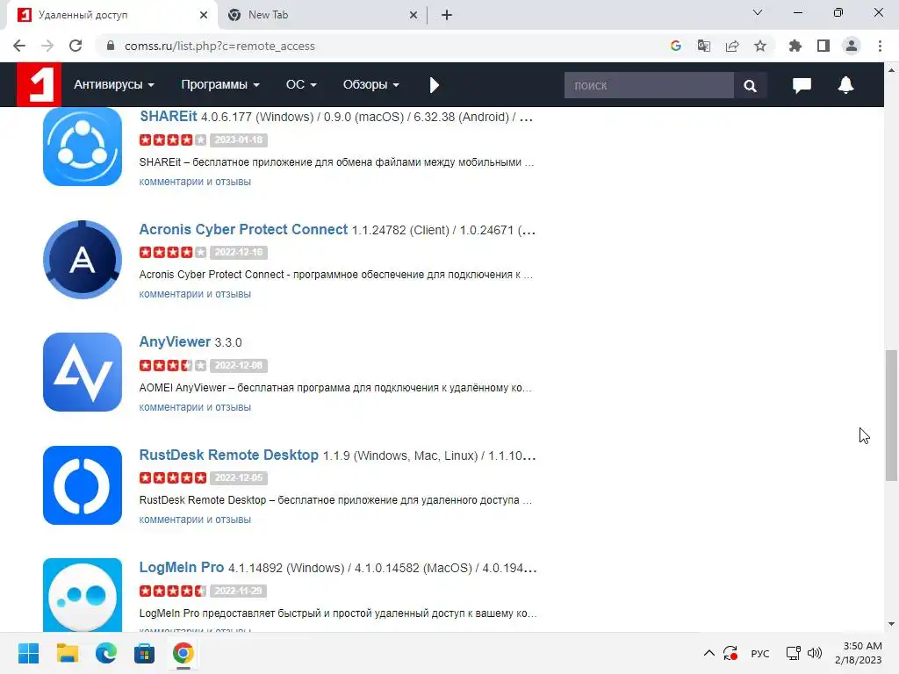899x674 pixels.
Task: Close the Удаленный доступ tab
Action: [x=204, y=15]
